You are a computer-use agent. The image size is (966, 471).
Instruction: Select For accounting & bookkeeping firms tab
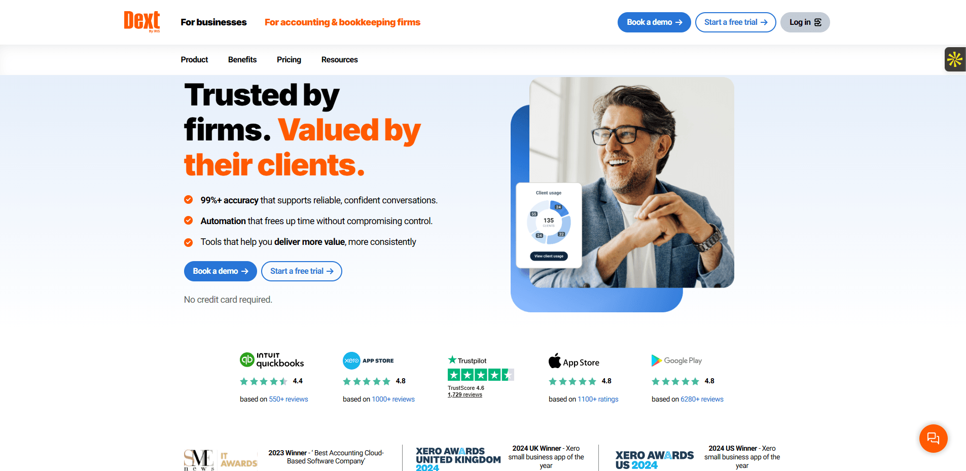342,22
